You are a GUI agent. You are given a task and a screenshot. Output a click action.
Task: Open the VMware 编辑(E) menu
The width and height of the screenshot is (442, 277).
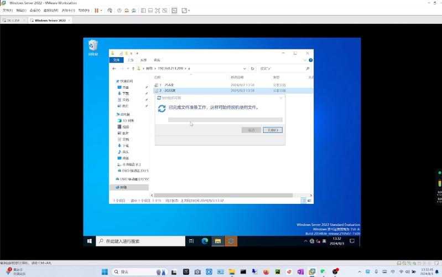point(21,11)
